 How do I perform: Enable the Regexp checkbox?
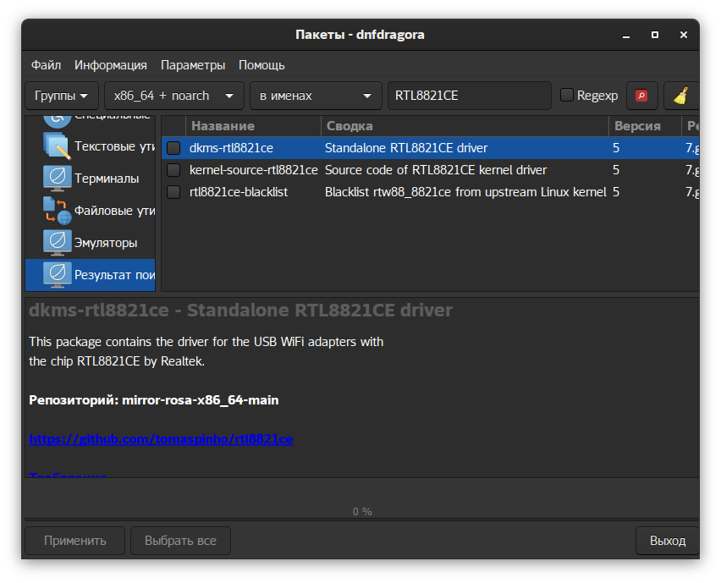[567, 96]
